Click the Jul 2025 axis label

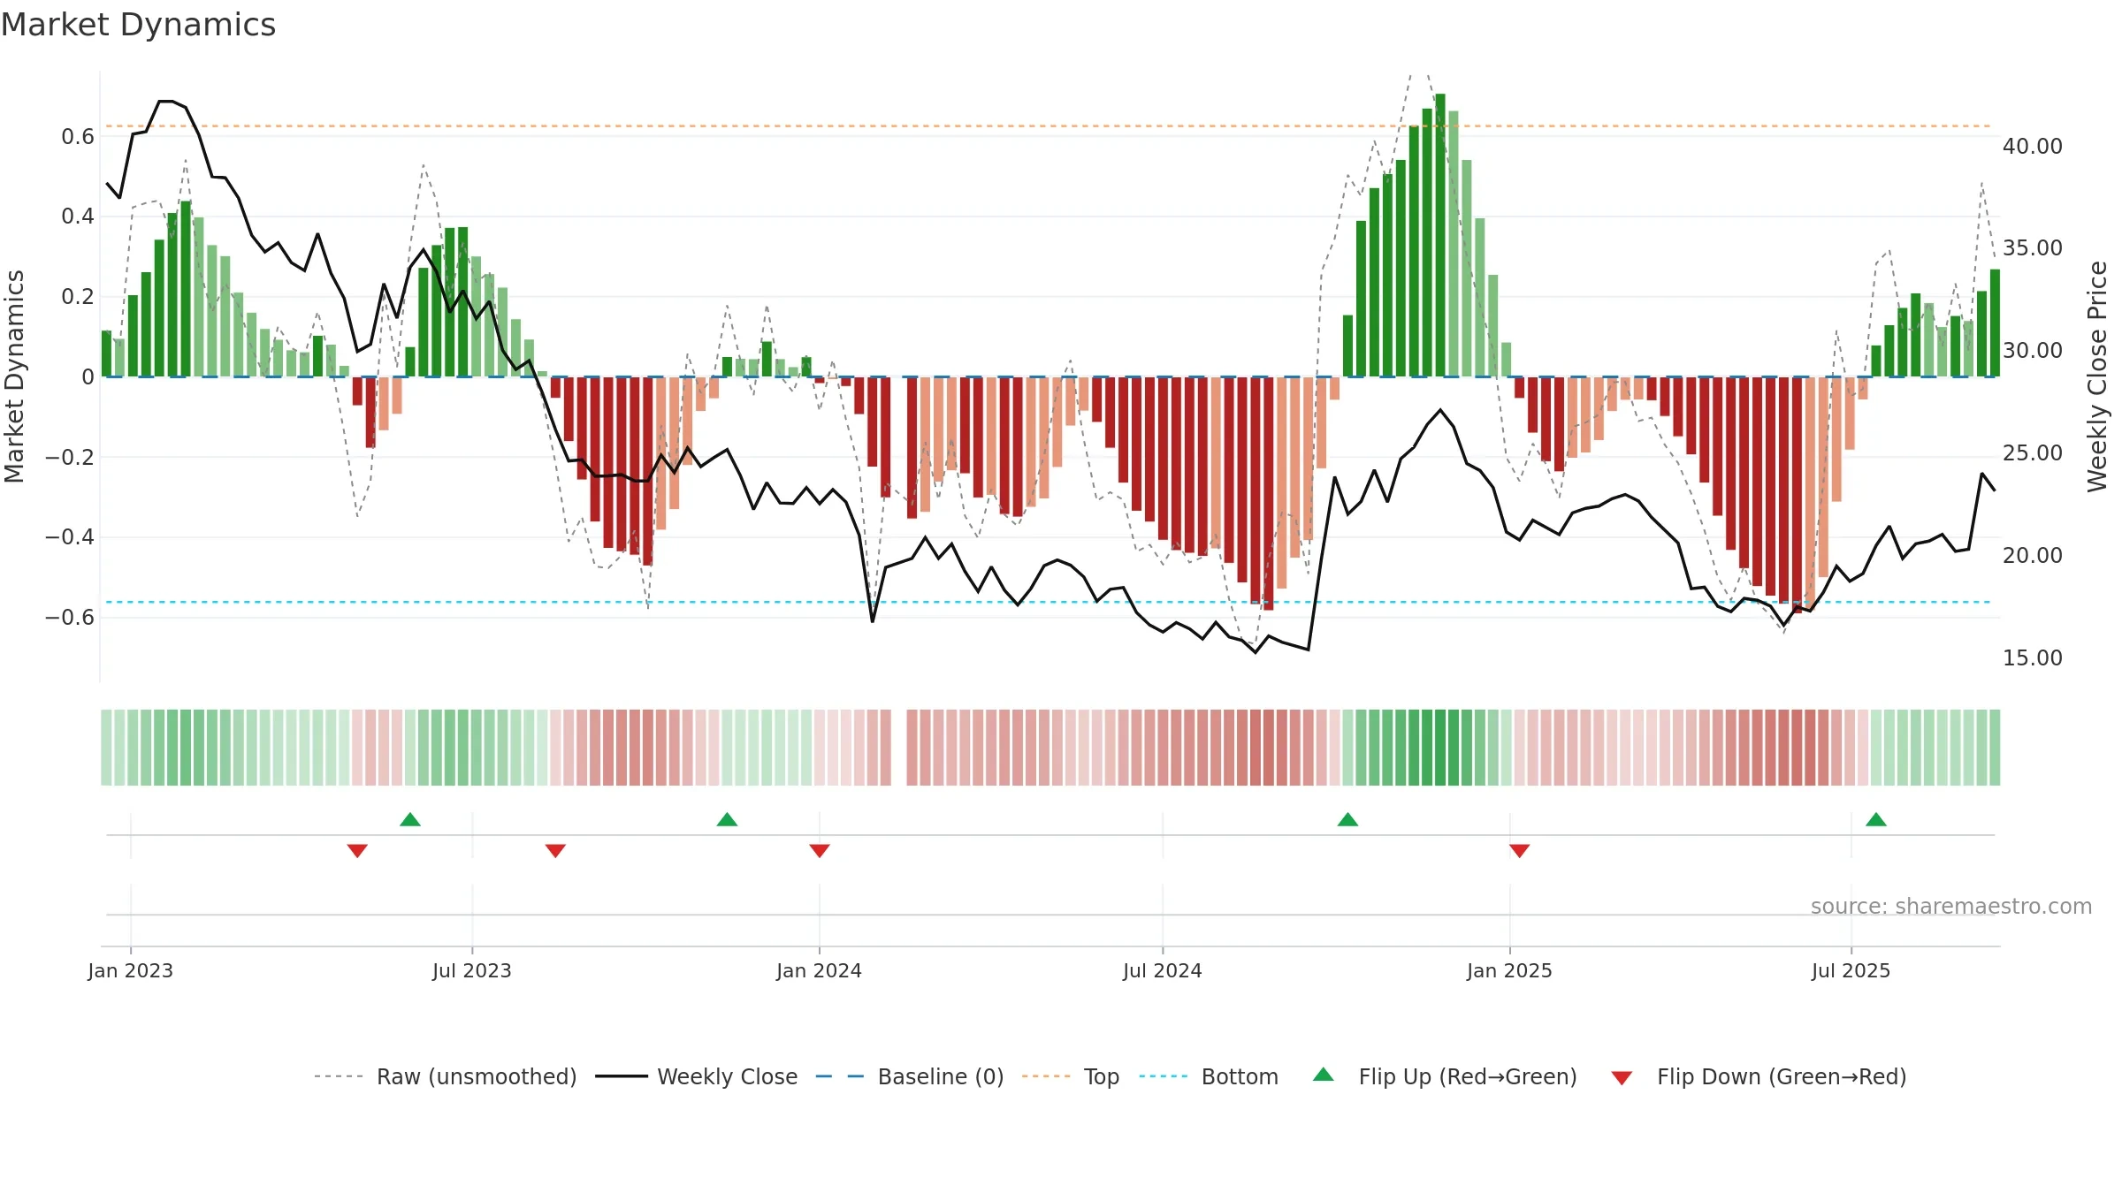point(1851,970)
